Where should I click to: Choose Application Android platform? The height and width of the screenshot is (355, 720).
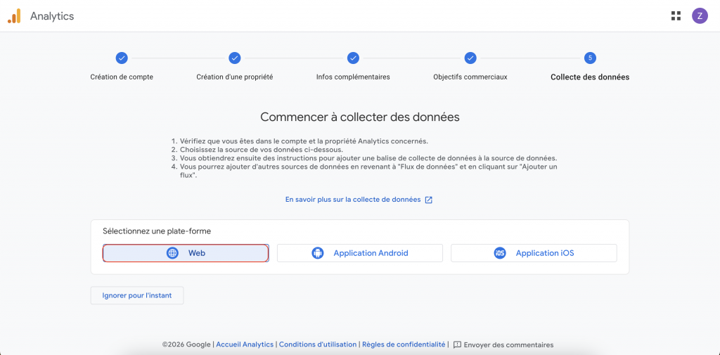[x=360, y=253]
